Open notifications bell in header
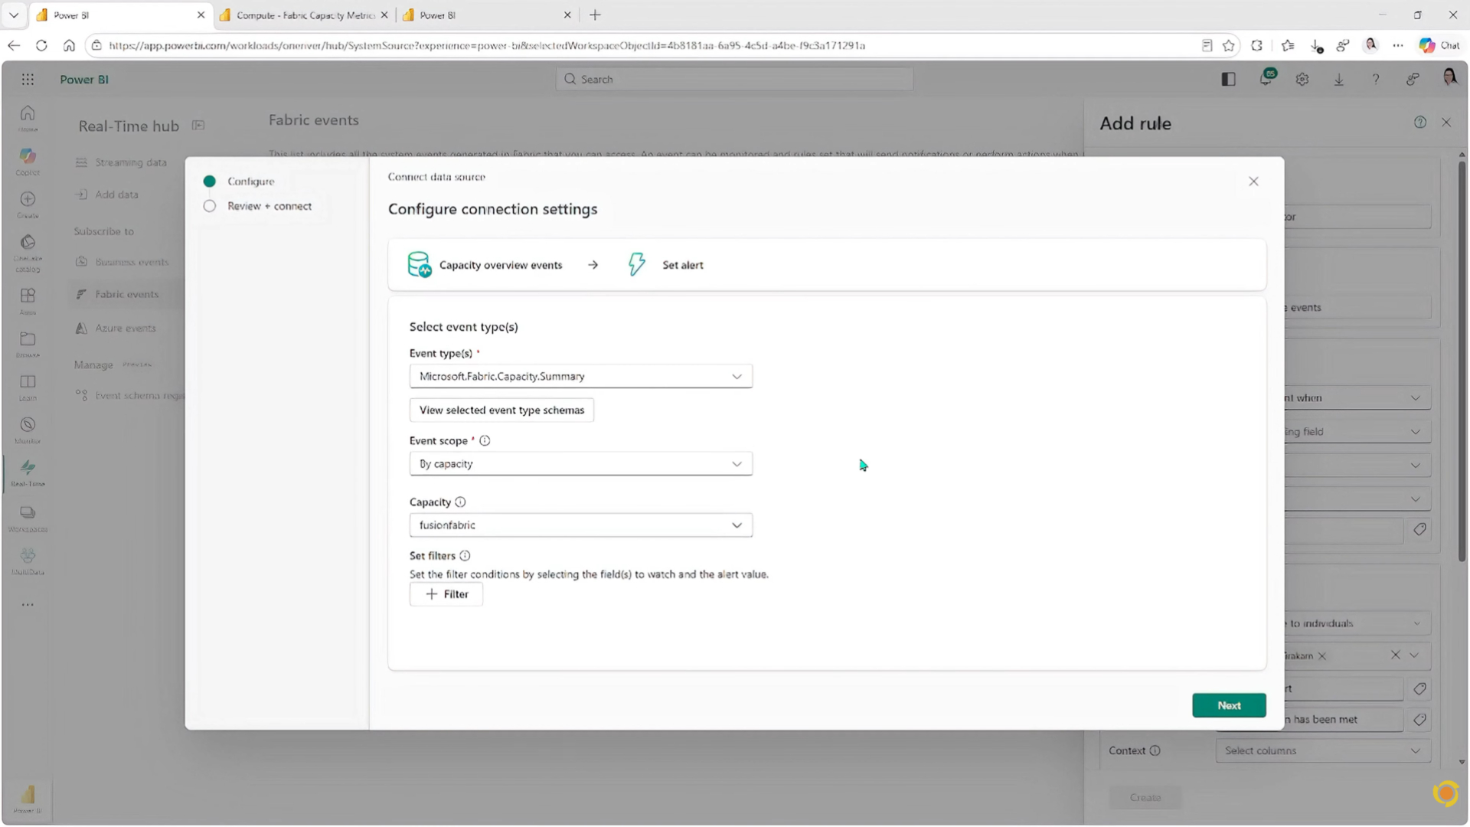This screenshot has height=827, width=1470. click(x=1266, y=78)
